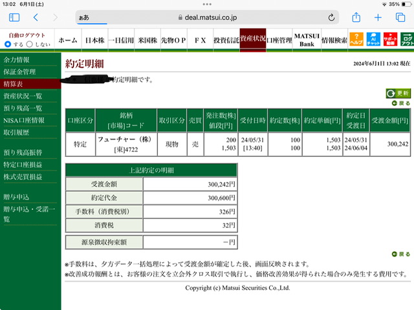Tap the Safari forward arrow
The image size is (414, 310).
click(55, 17)
